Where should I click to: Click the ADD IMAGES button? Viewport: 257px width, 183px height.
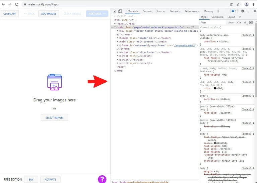(49, 14)
